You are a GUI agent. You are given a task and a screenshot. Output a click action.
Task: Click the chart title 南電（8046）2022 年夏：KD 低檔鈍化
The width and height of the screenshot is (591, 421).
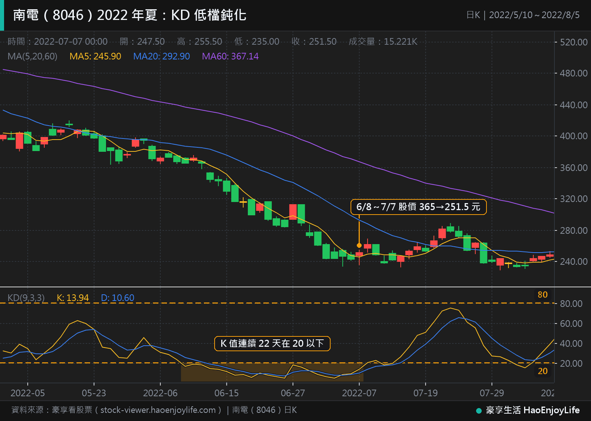[x=130, y=15]
